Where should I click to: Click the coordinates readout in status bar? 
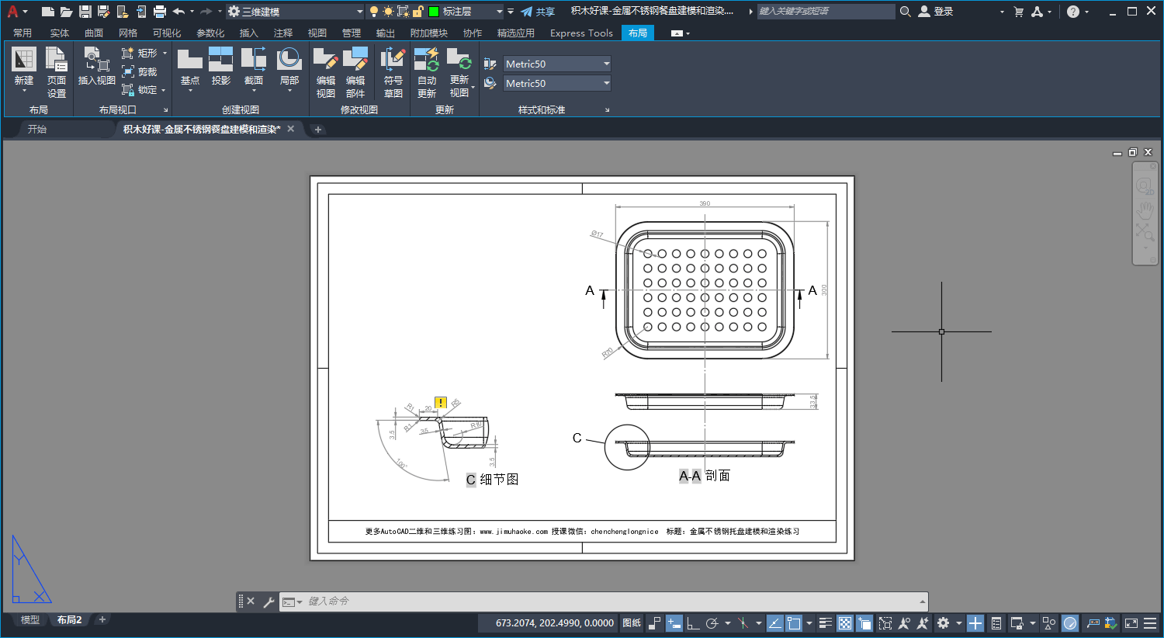[555, 623]
